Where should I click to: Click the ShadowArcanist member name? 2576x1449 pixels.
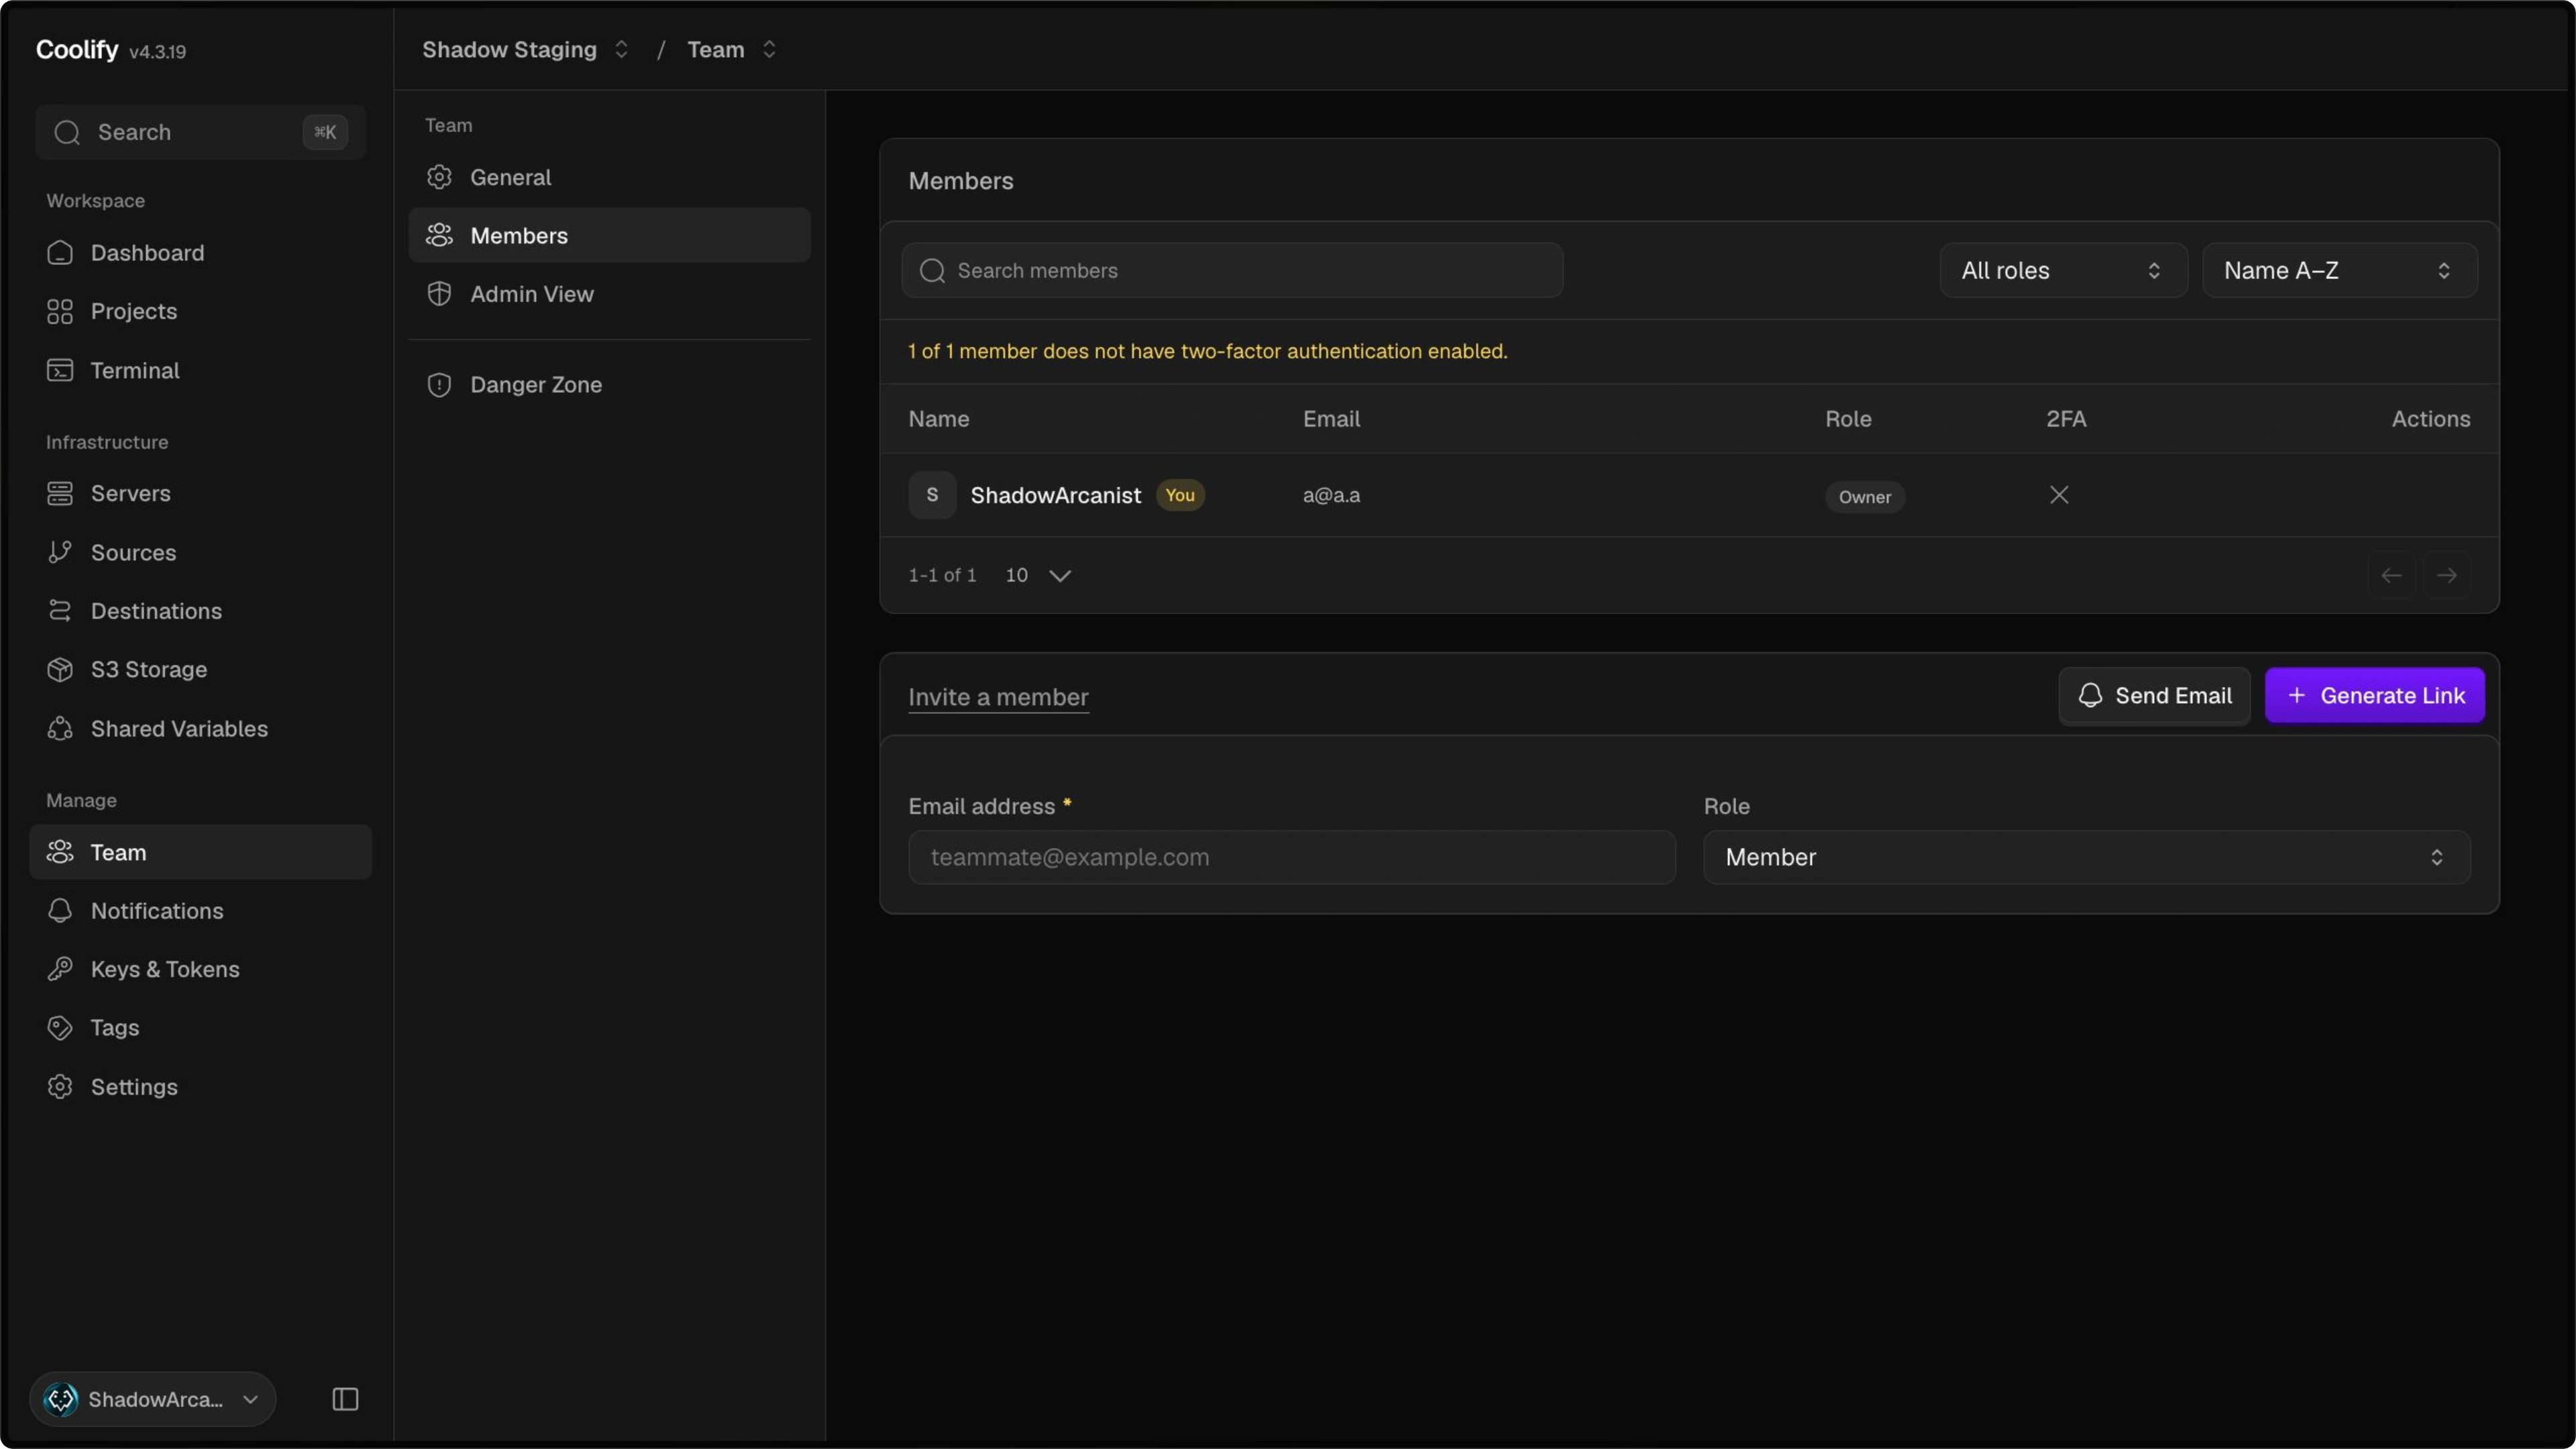click(x=1055, y=496)
